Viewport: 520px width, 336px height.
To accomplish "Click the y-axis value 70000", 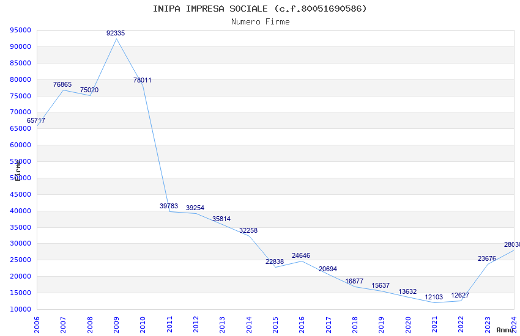I will coord(21,112).
